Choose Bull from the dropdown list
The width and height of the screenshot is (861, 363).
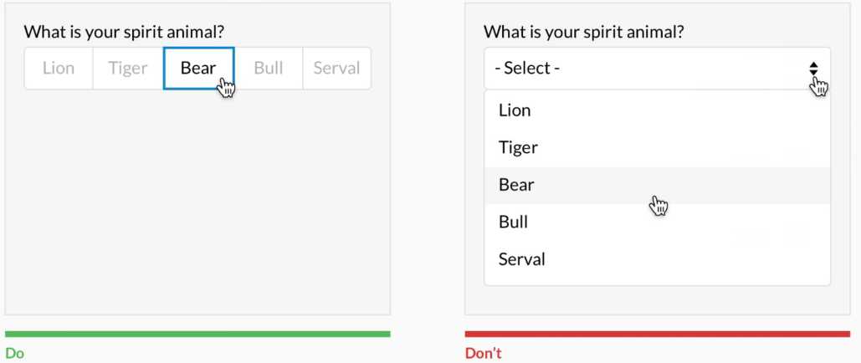point(657,222)
